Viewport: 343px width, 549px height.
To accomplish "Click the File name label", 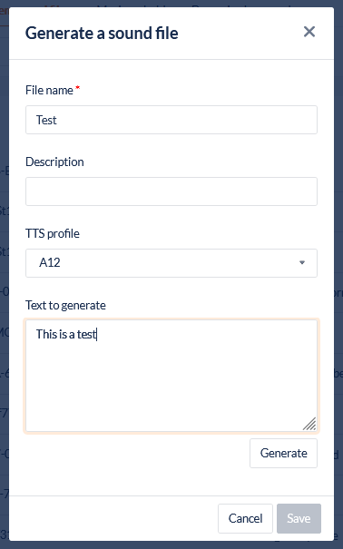I will pyautogui.click(x=49, y=91).
